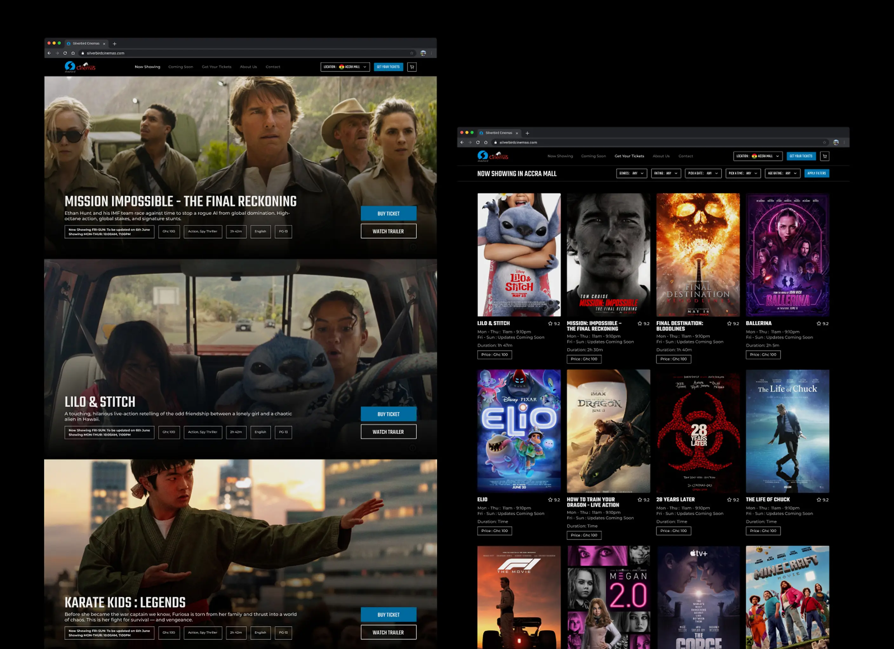Reload the page in the right browser window
Viewport: 894px width, 649px height.
point(478,143)
